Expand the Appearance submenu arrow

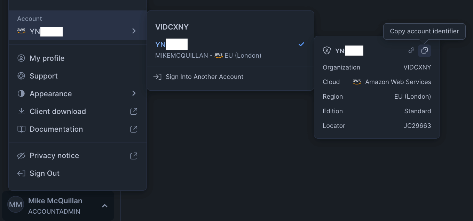point(134,93)
